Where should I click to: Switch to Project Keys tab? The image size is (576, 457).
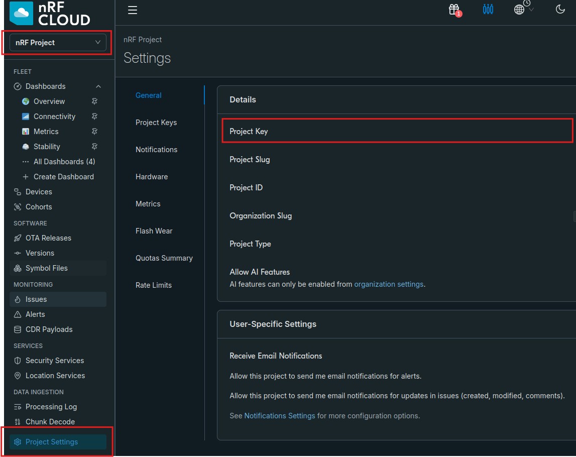(x=156, y=123)
